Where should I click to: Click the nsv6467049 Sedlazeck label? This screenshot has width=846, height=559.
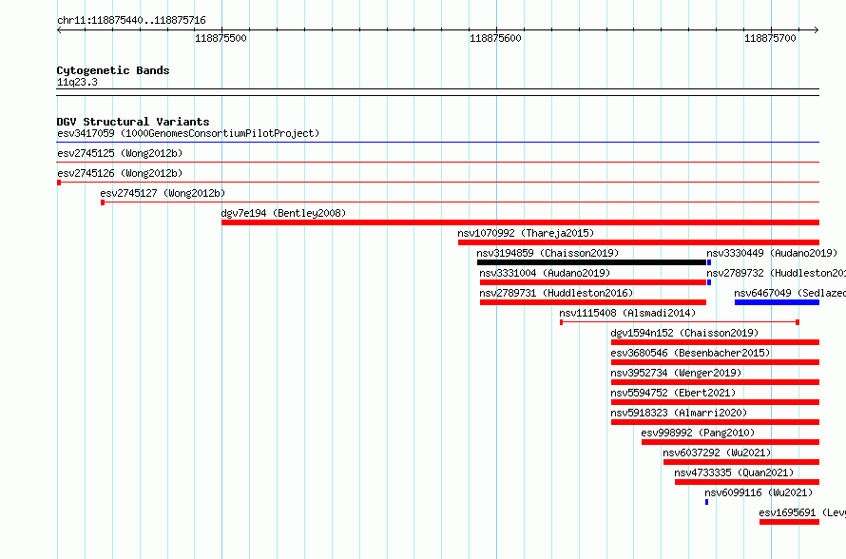[x=790, y=293]
